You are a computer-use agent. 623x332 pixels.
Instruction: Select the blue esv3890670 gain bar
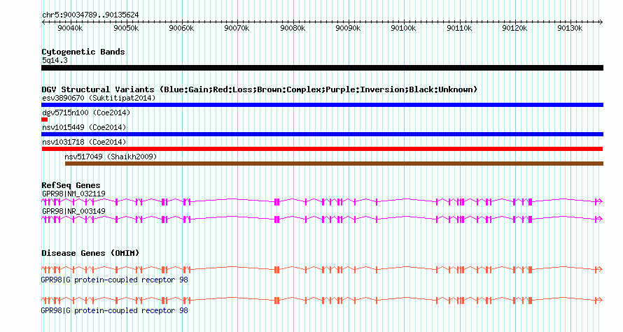(x=322, y=105)
